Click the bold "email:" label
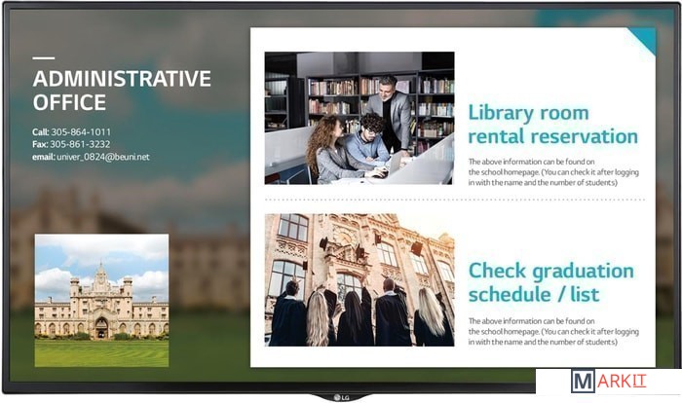The height and width of the screenshot is (403, 682). [x=43, y=157]
